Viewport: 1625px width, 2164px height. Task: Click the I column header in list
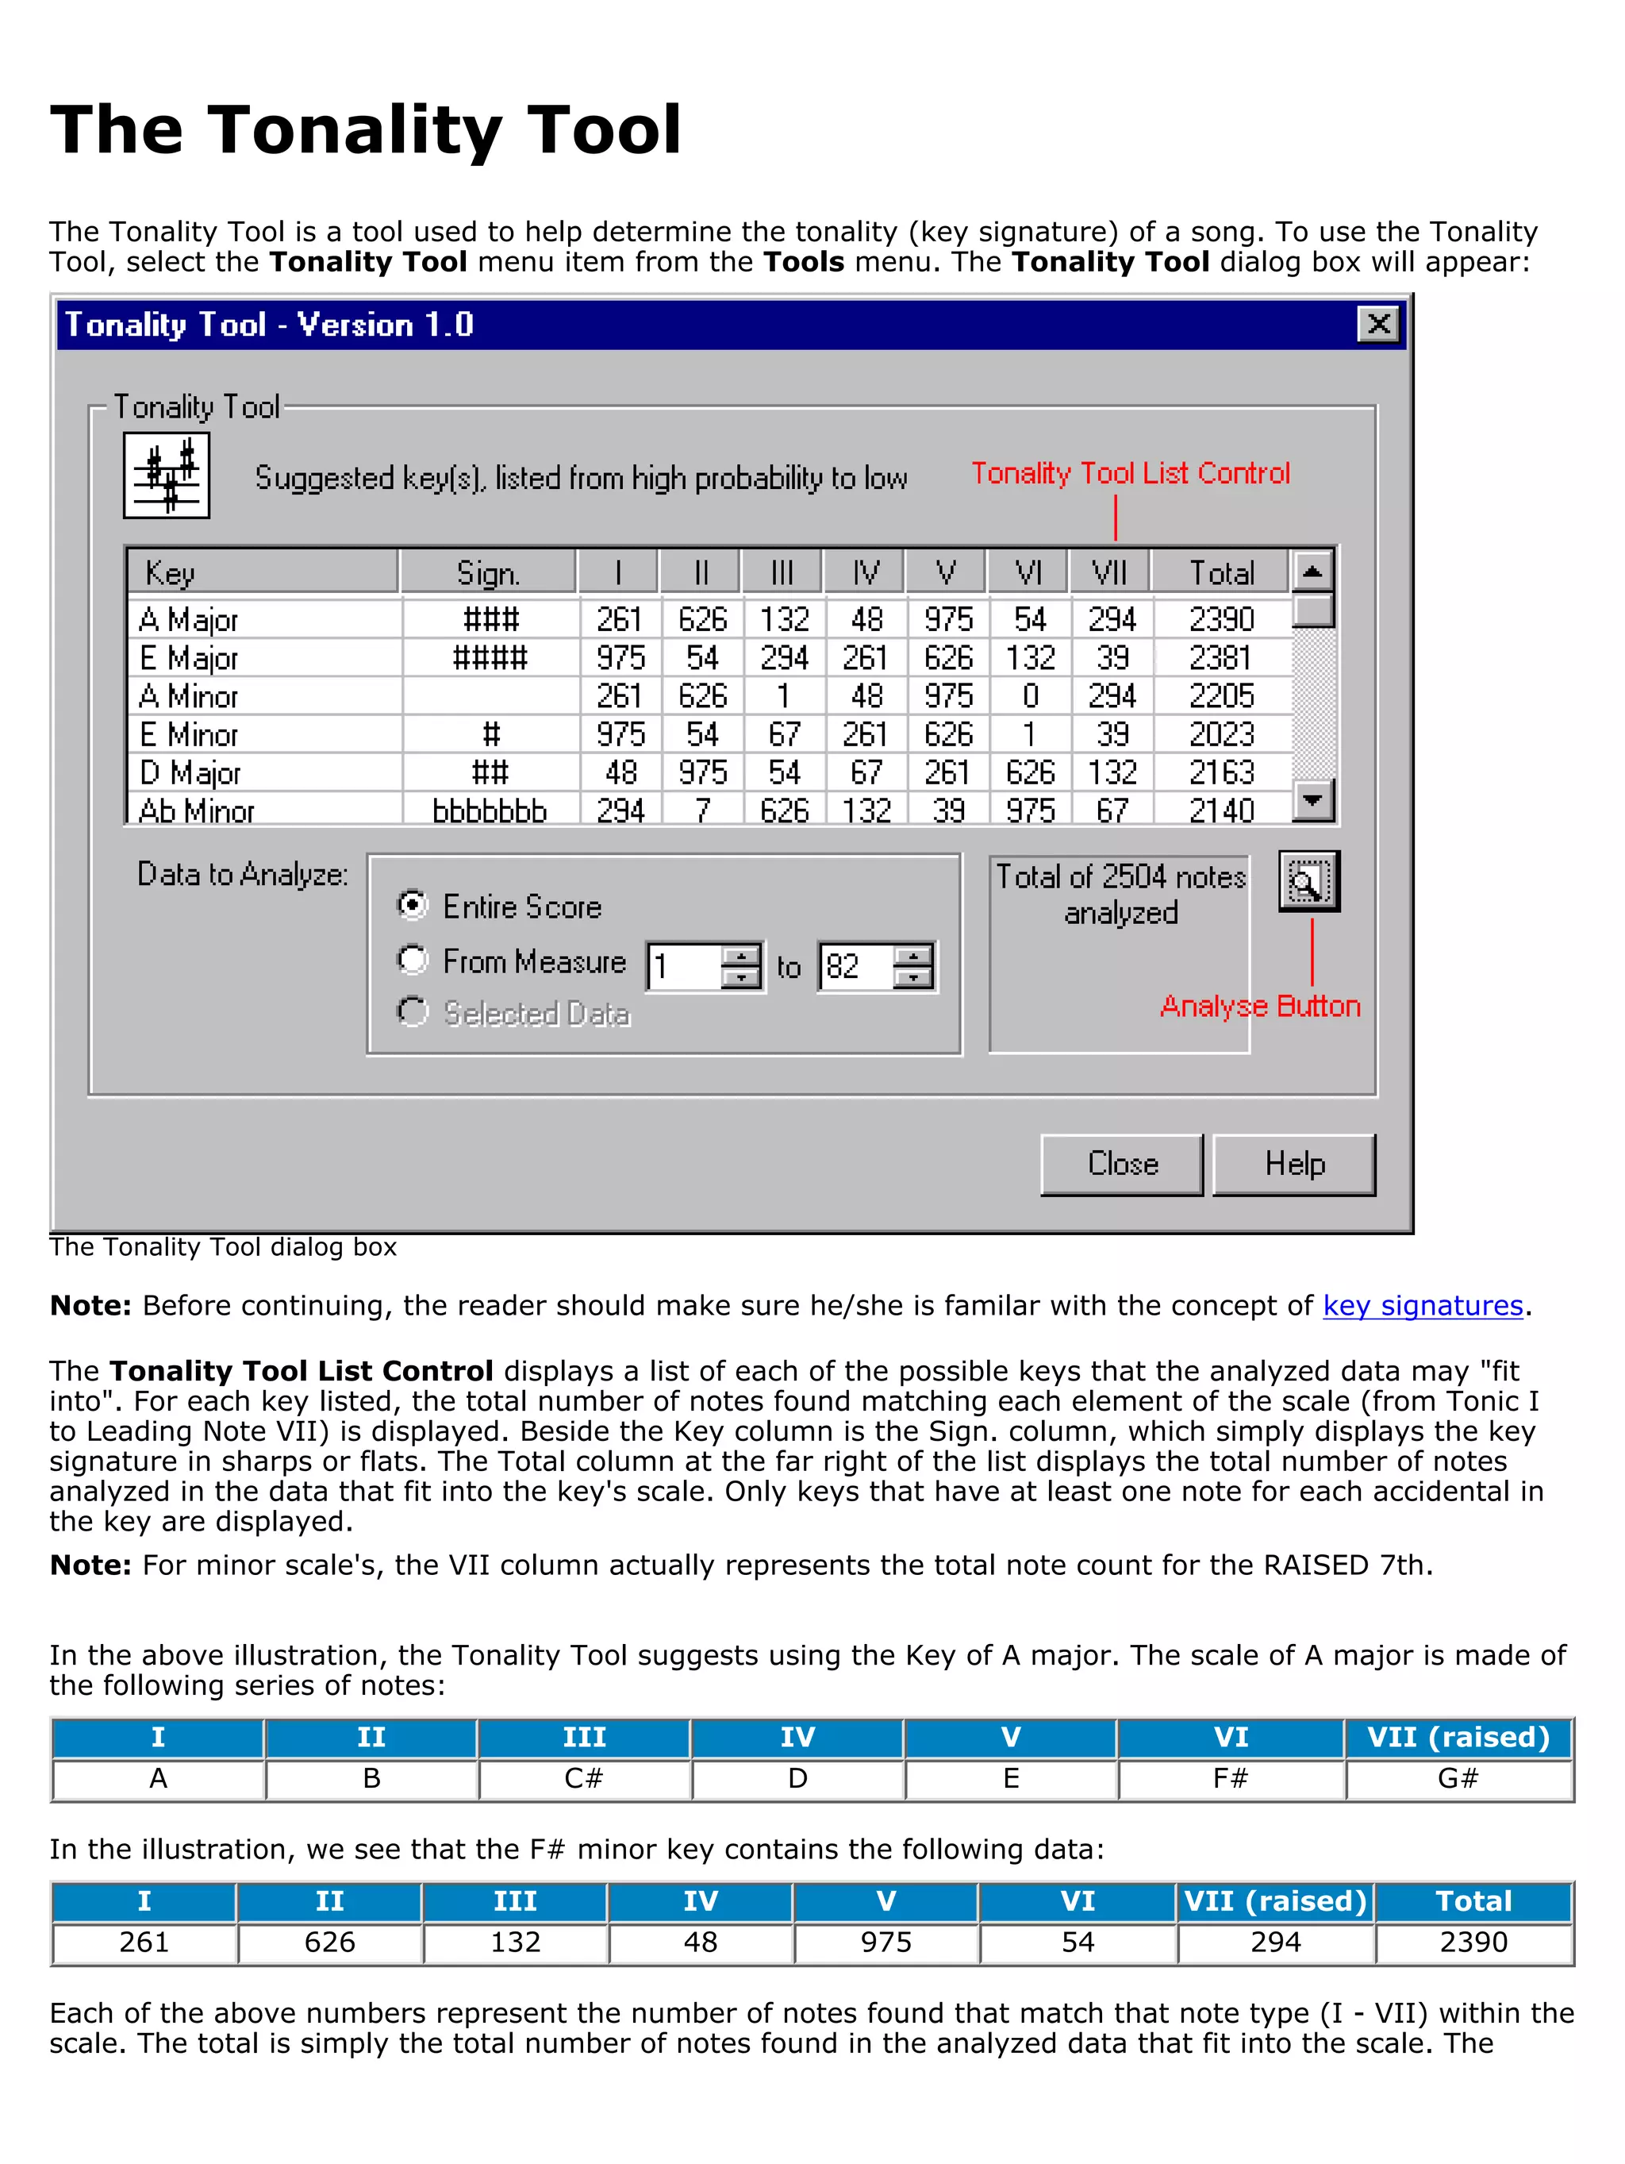click(x=619, y=572)
